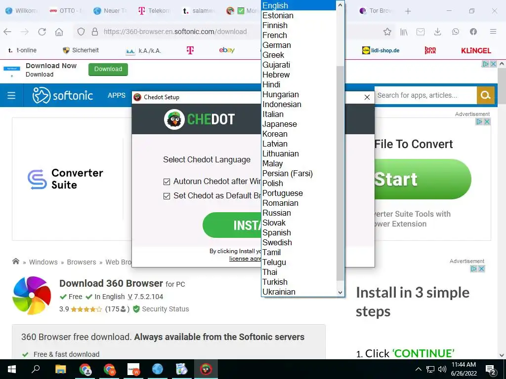Open Firefox hamburger application menu
The image size is (506, 379).
point(493,32)
